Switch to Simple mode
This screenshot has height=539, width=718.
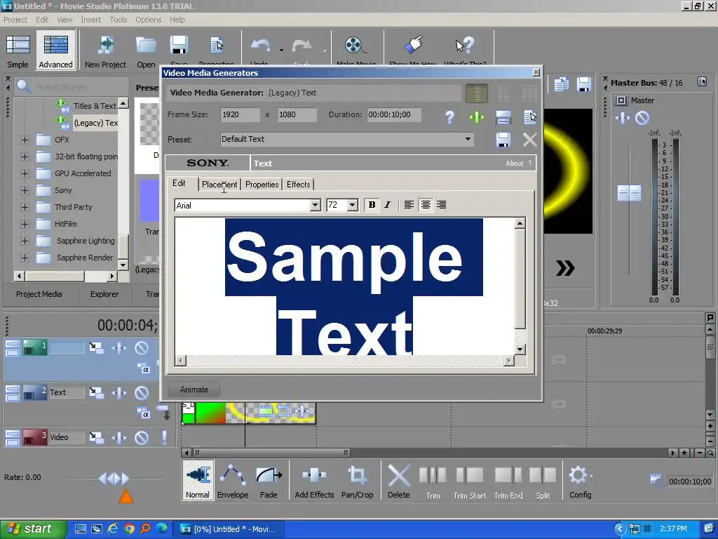(18, 51)
